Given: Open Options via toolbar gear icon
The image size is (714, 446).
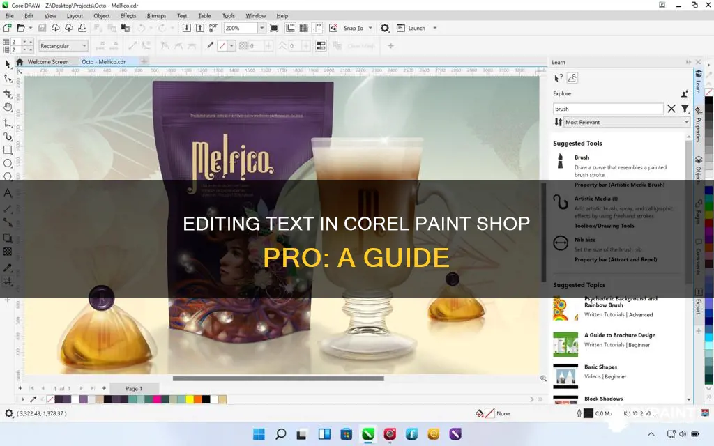Looking at the screenshot, I should point(385,28).
